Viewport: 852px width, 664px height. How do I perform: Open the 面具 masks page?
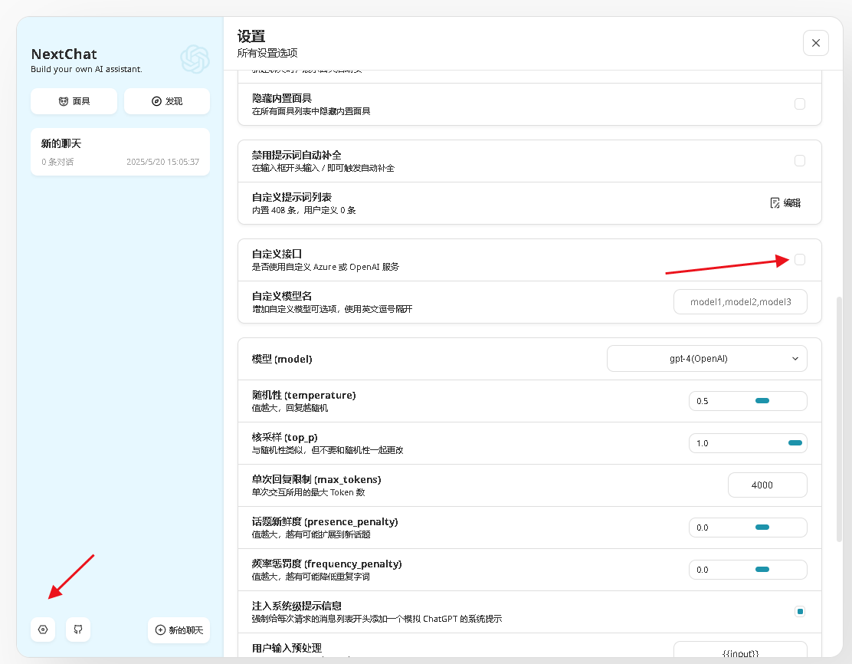(x=74, y=101)
